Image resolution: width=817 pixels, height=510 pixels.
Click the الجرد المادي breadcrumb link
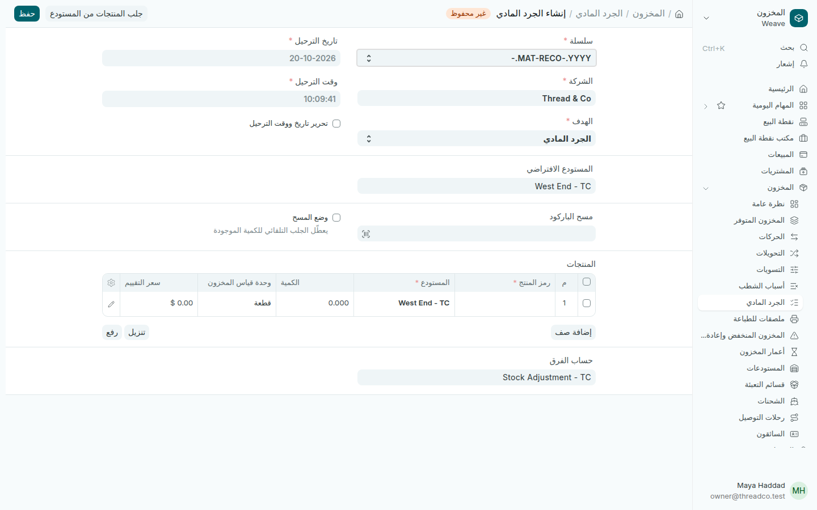click(599, 14)
